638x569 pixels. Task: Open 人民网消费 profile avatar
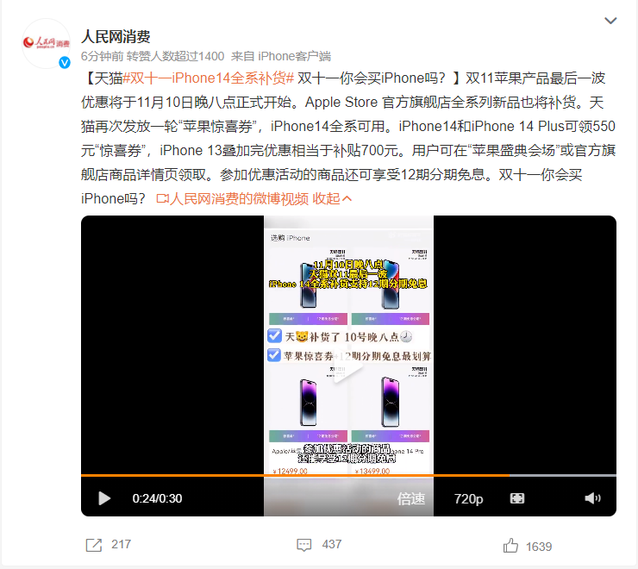click(47, 43)
